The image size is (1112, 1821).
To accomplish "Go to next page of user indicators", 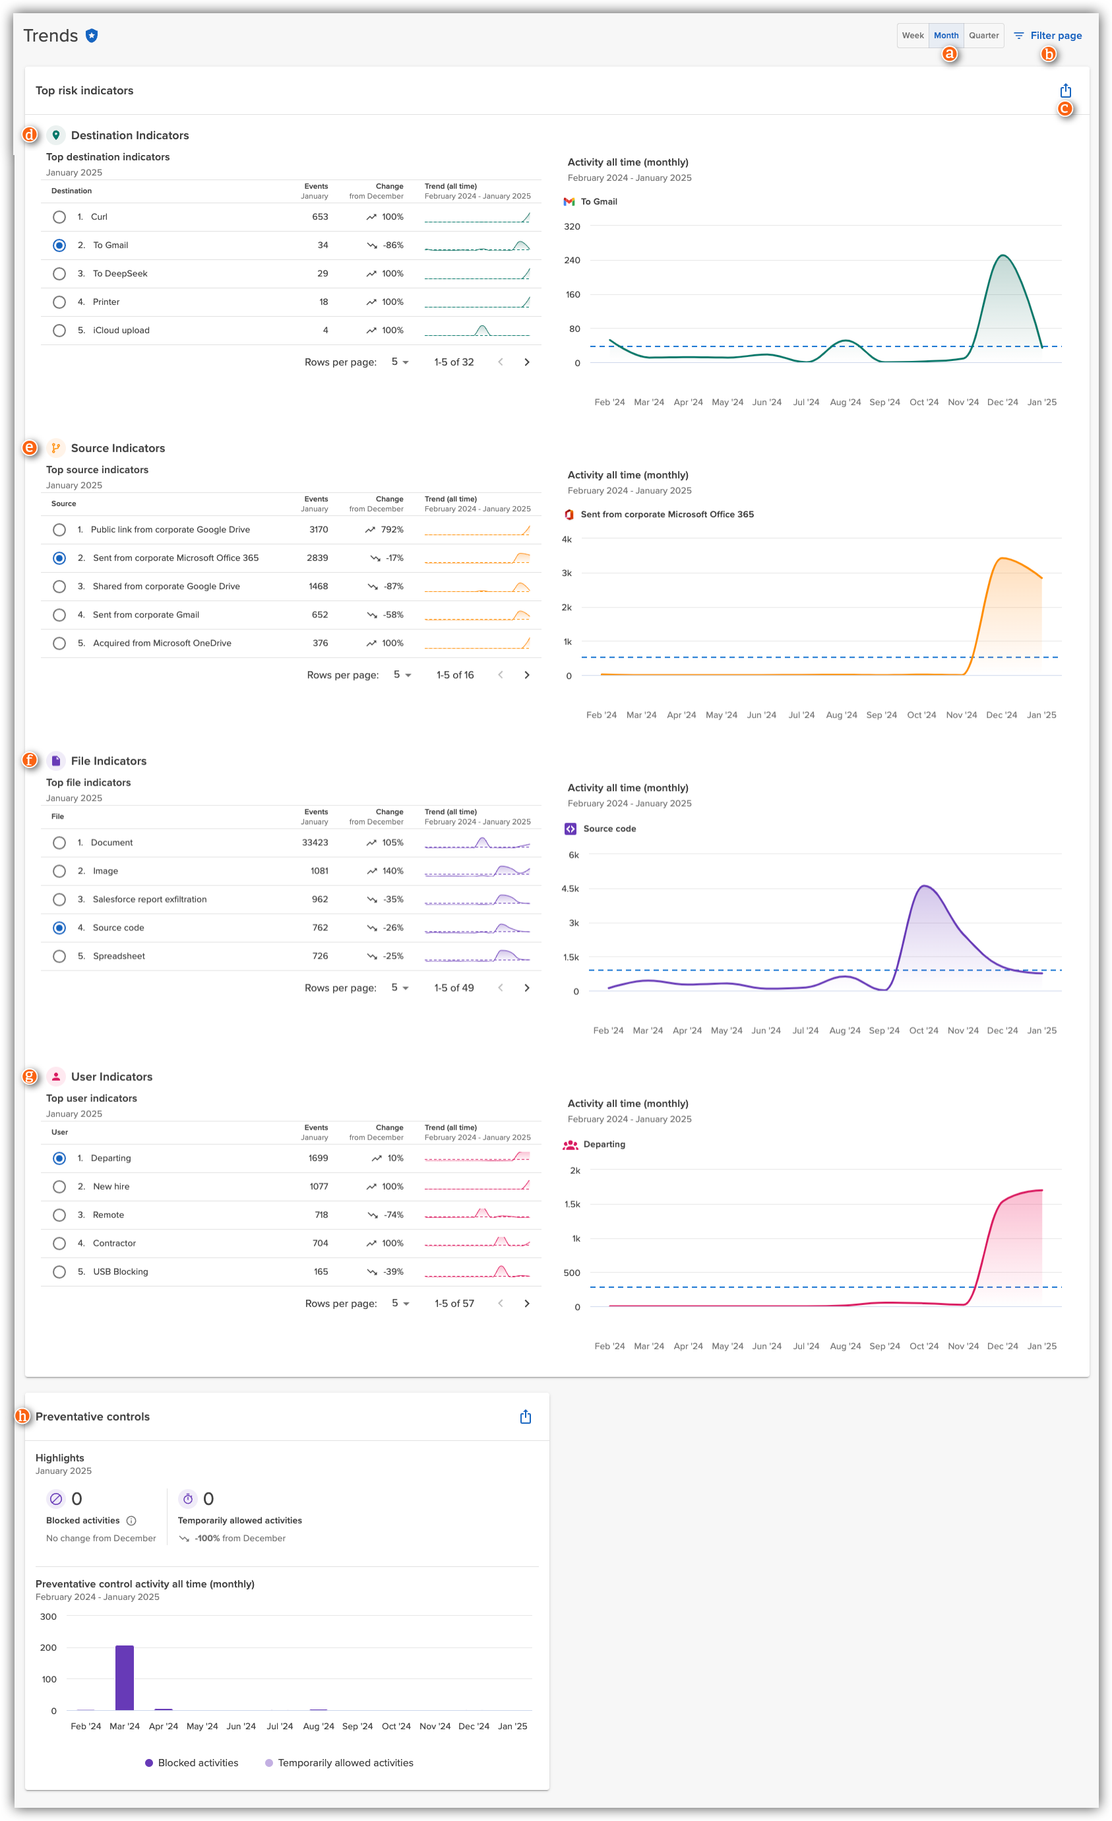I will [x=527, y=1303].
